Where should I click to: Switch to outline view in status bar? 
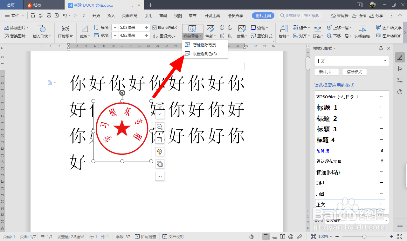274,237
